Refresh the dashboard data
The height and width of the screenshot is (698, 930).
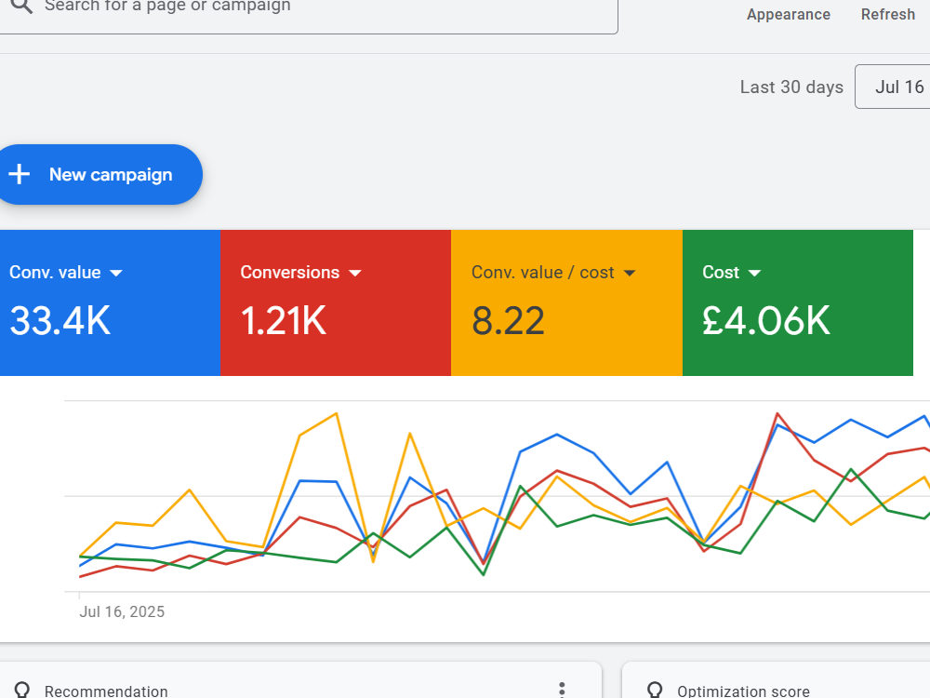tap(888, 14)
